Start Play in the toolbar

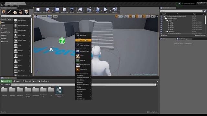106,10
